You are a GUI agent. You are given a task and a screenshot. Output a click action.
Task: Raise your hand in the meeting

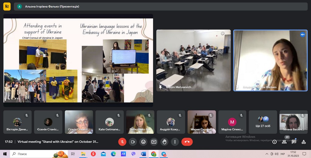(164, 142)
